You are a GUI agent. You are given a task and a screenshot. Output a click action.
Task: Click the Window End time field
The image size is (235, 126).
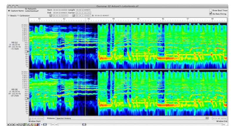[x=220, y=118]
